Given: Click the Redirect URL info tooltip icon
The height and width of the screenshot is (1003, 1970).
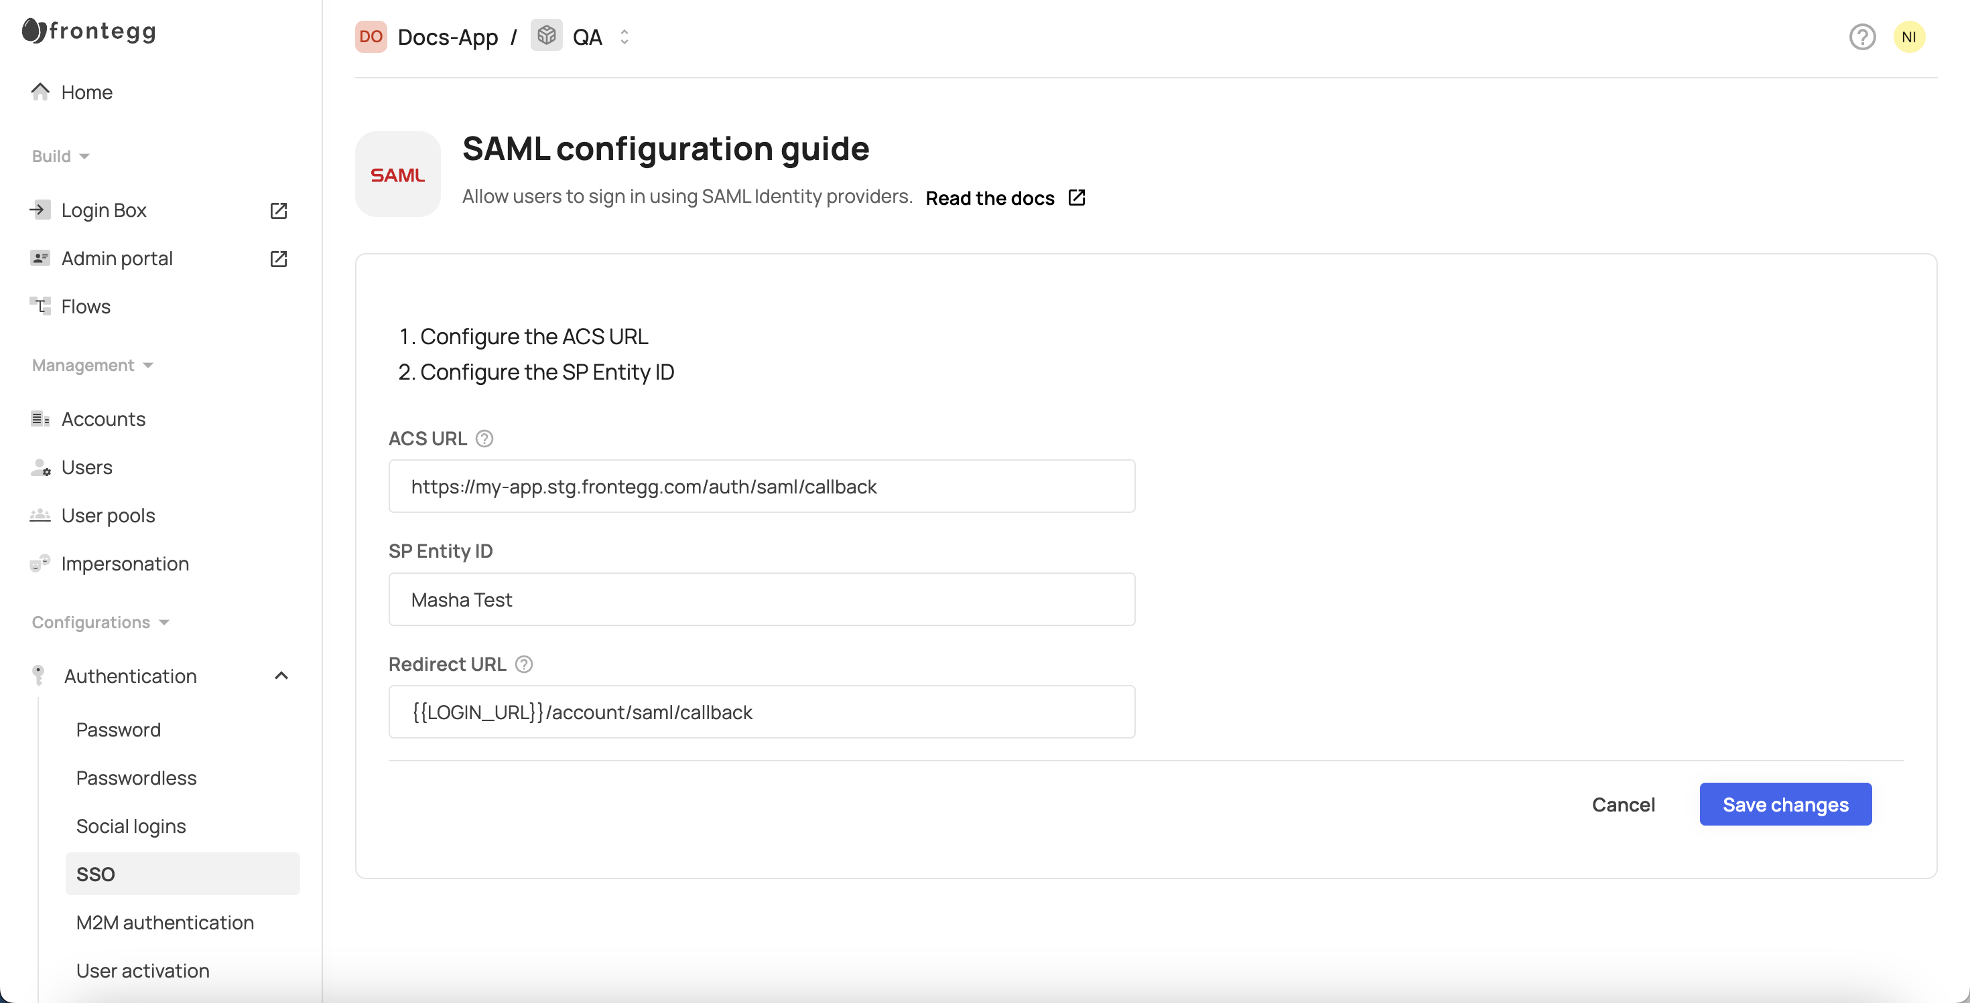Looking at the screenshot, I should tap(524, 664).
